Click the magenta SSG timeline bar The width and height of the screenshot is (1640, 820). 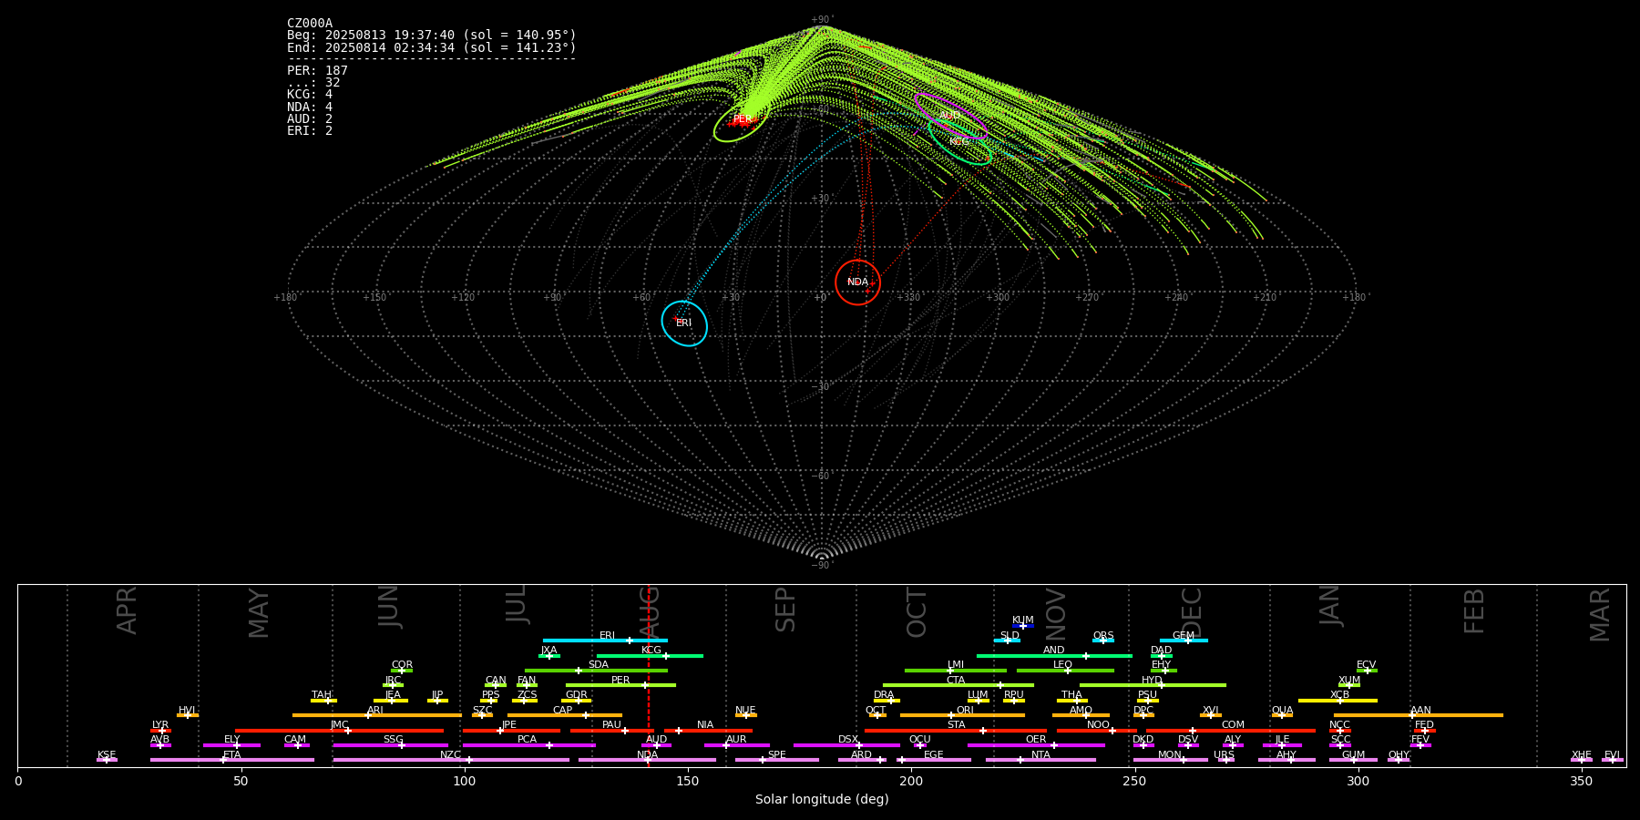pyautogui.click(x=390, y=744)
